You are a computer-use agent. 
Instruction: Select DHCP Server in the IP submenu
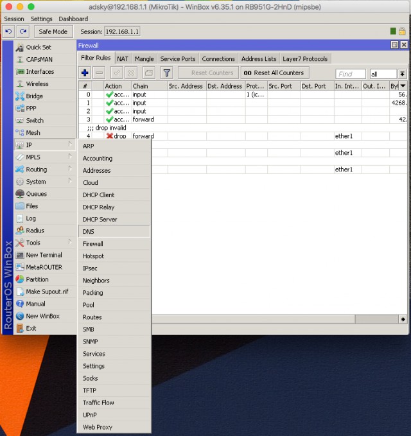tap(114, 220)
